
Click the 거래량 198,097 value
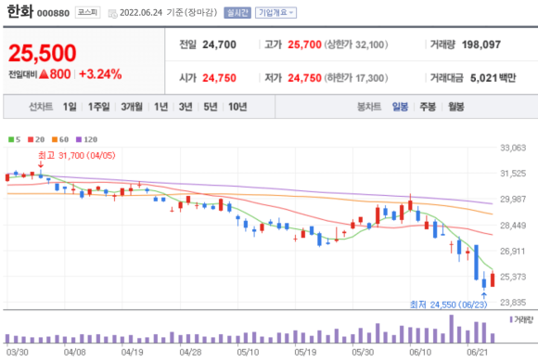pyautogui.click(x=481, y=45)
